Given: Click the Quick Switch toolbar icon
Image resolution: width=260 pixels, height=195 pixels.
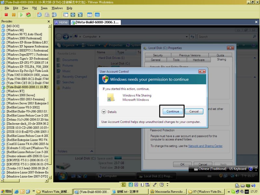Looking at the screenshot, I should [x=80, y=15].
